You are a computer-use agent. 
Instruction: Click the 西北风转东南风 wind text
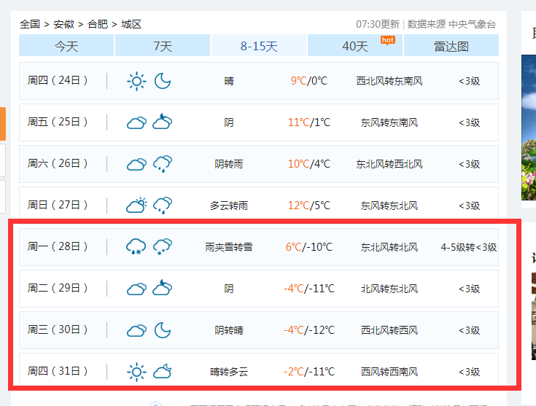[389, 81]
